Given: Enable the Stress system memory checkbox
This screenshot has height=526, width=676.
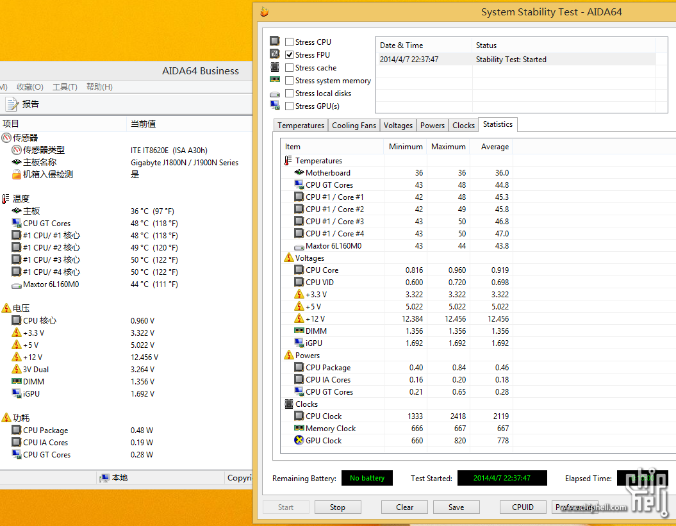Looking at the screenshot, I should pos(289,81).
